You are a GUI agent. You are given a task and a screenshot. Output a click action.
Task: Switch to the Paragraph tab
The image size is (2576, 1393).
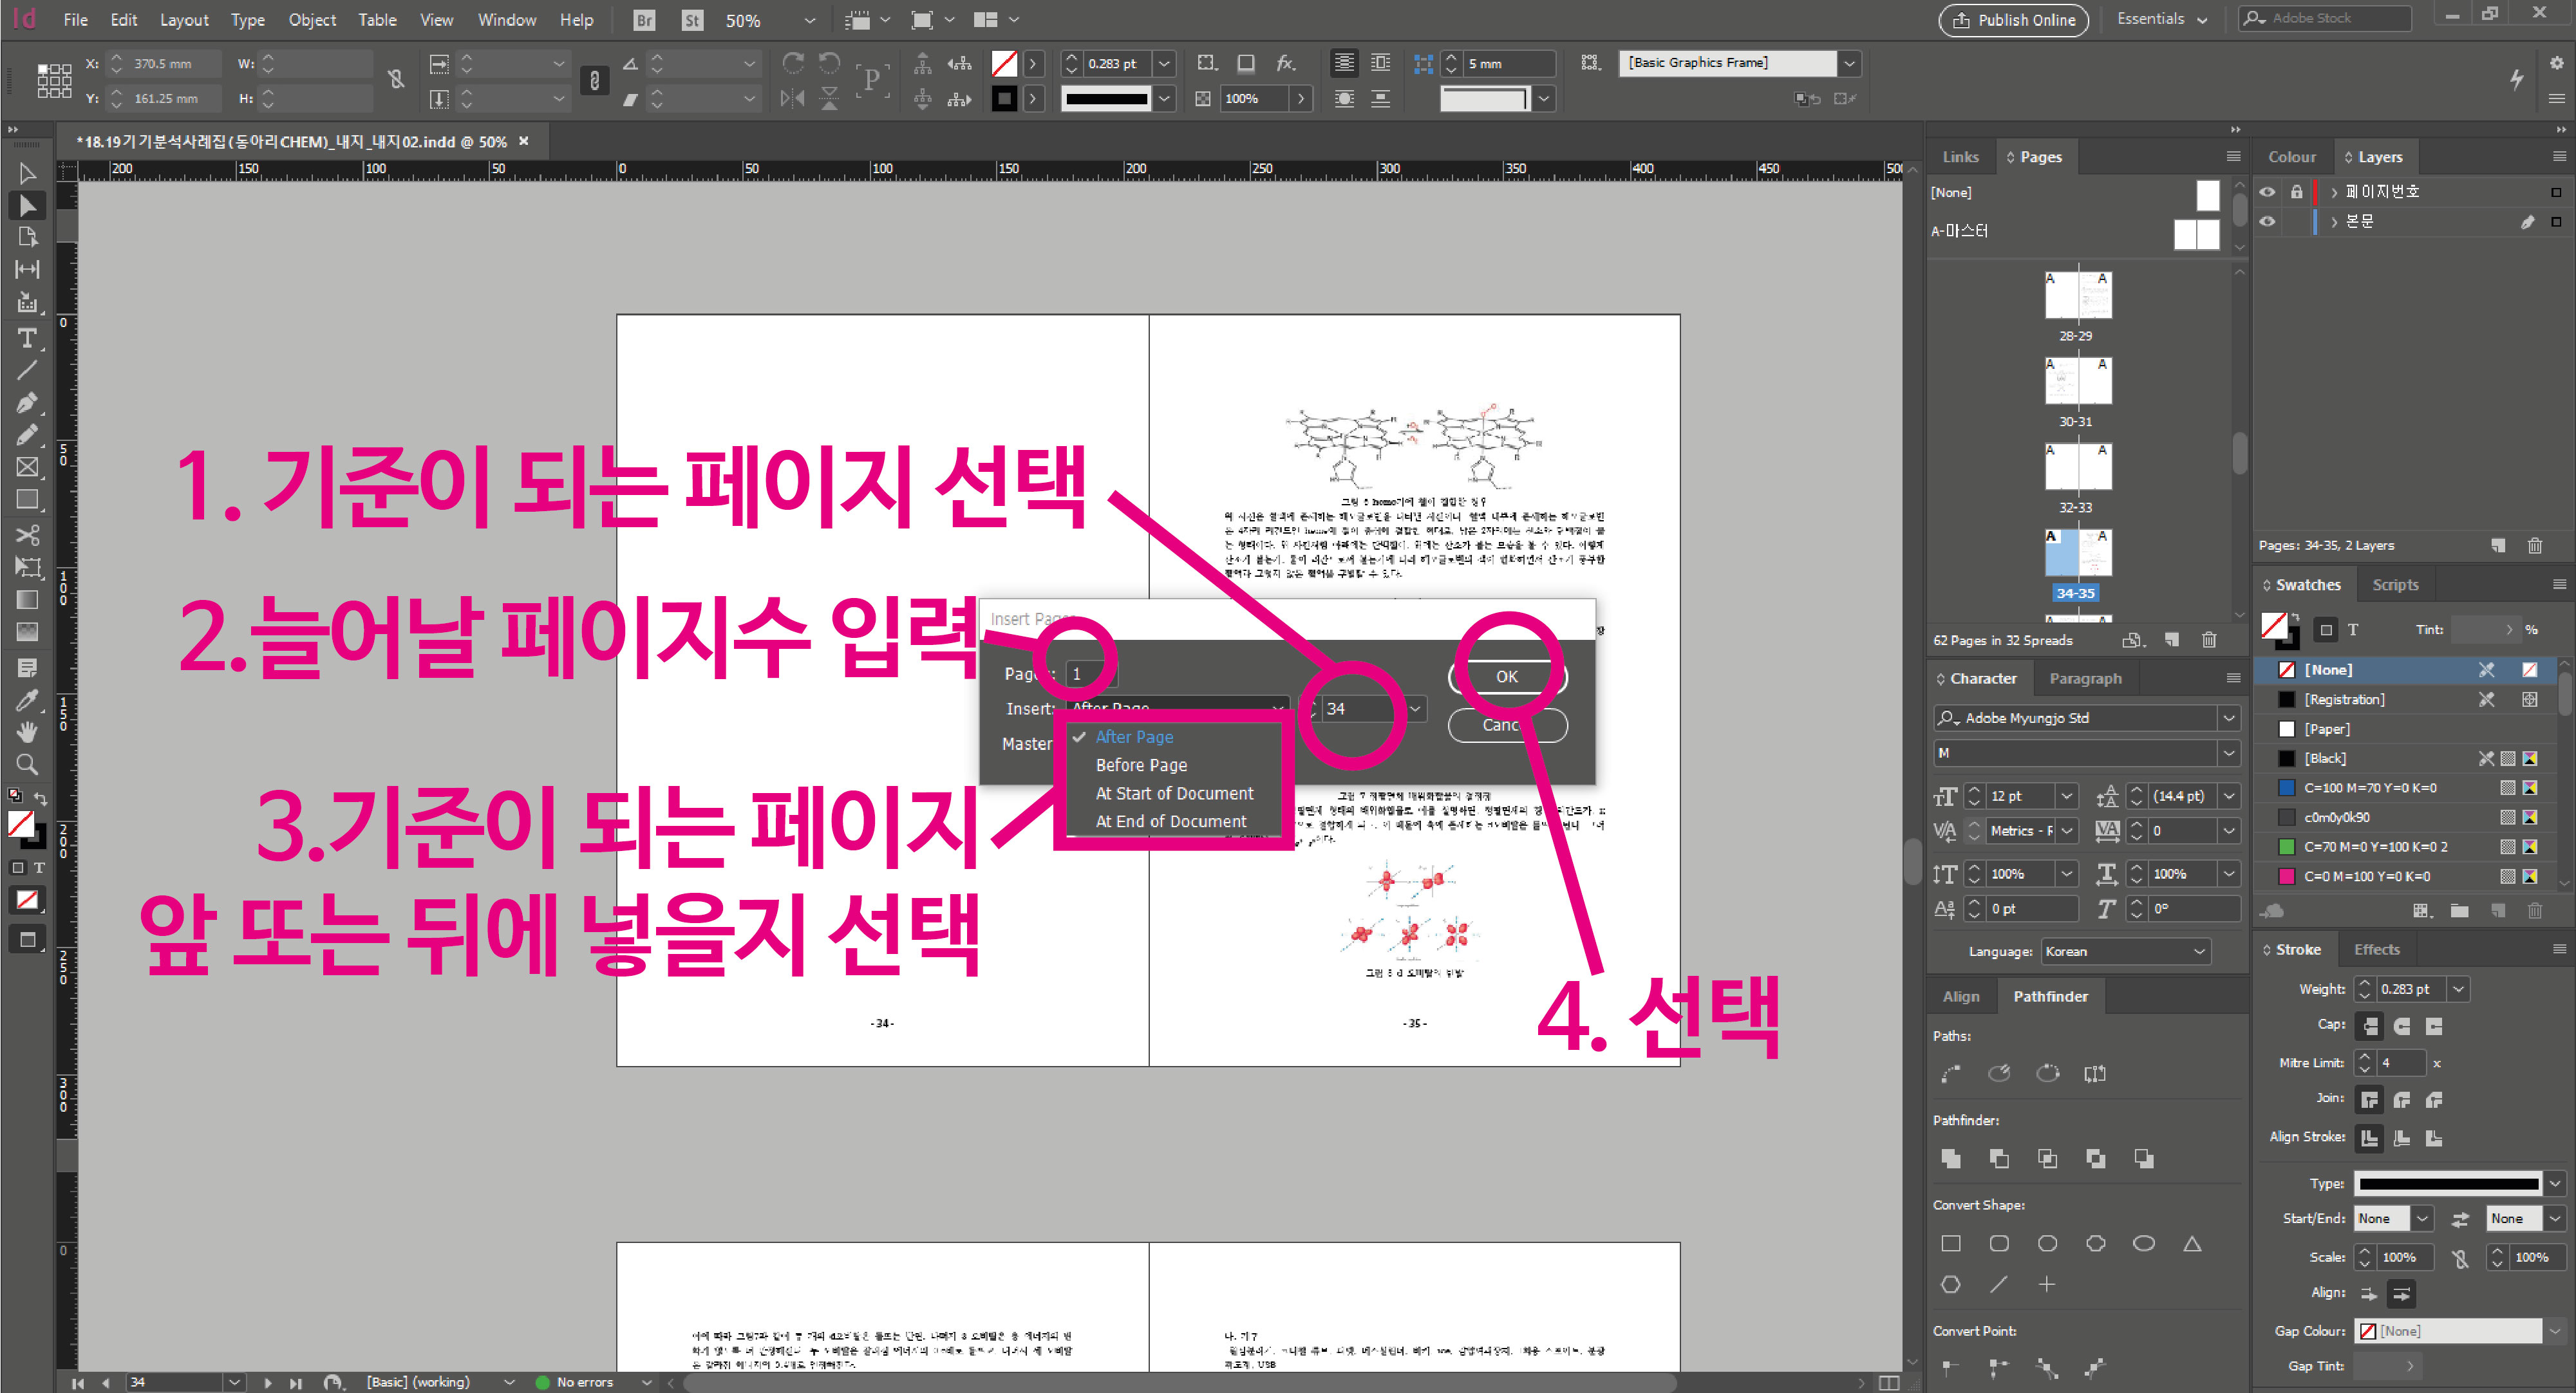point(2085,678)
